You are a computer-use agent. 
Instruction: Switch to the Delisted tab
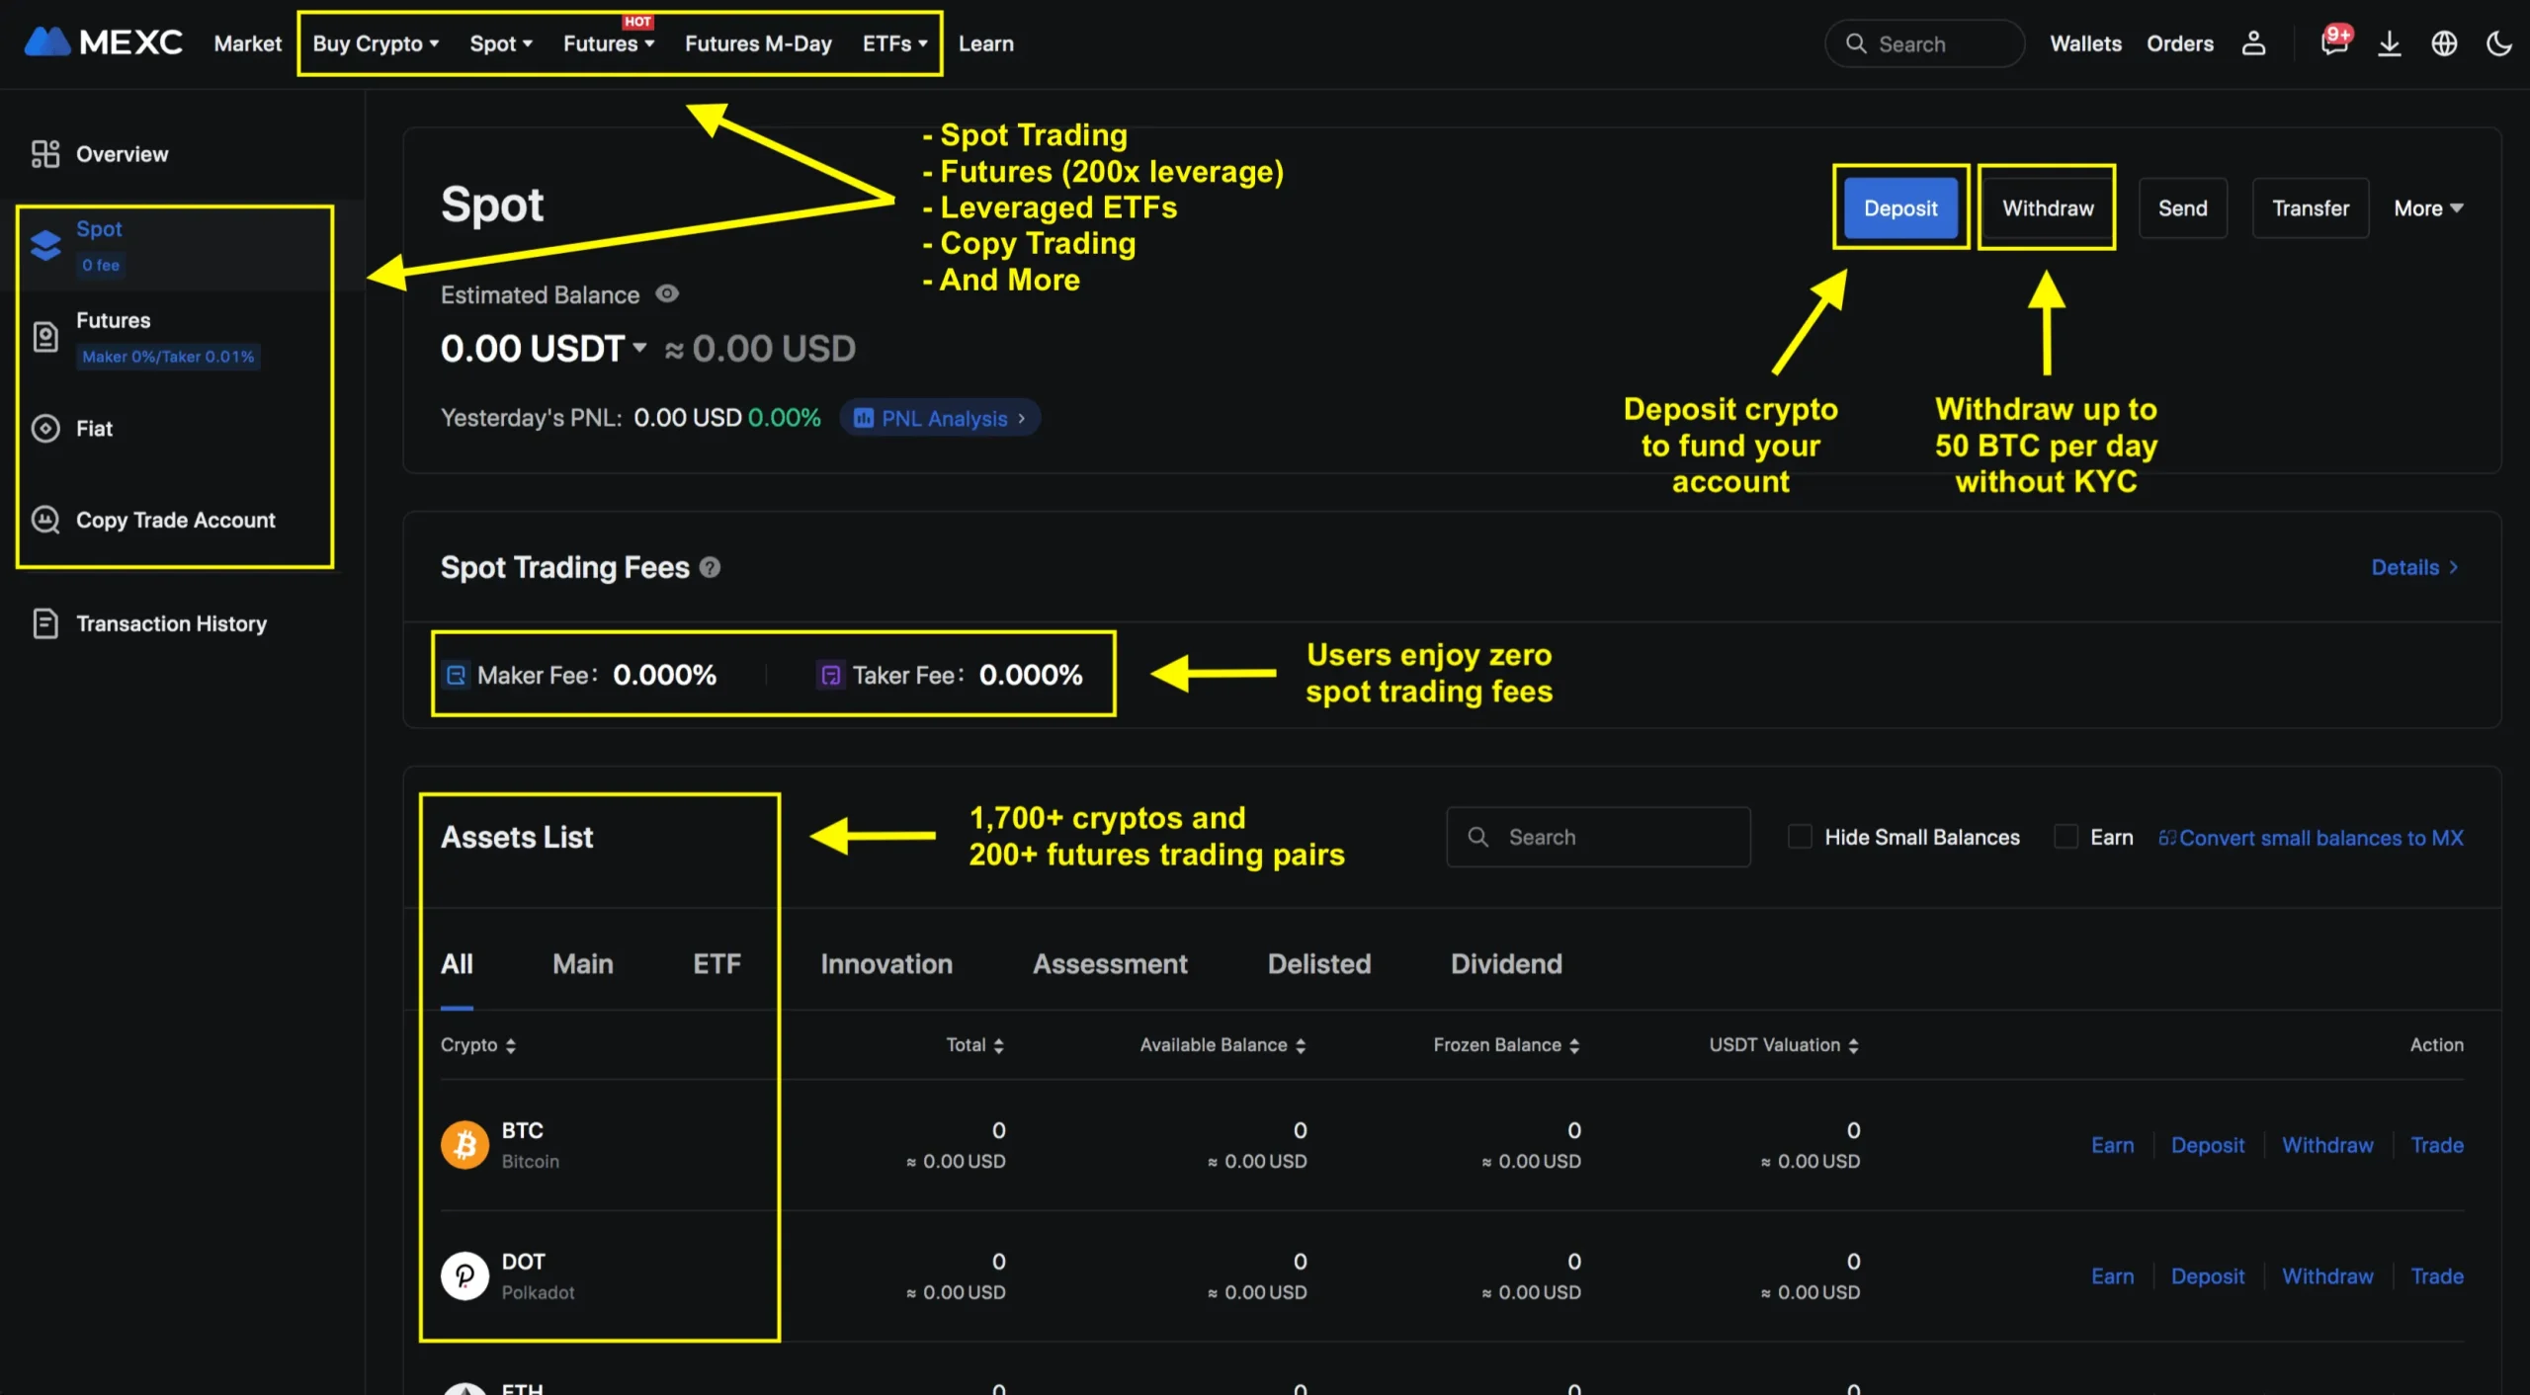point(1319,964)
